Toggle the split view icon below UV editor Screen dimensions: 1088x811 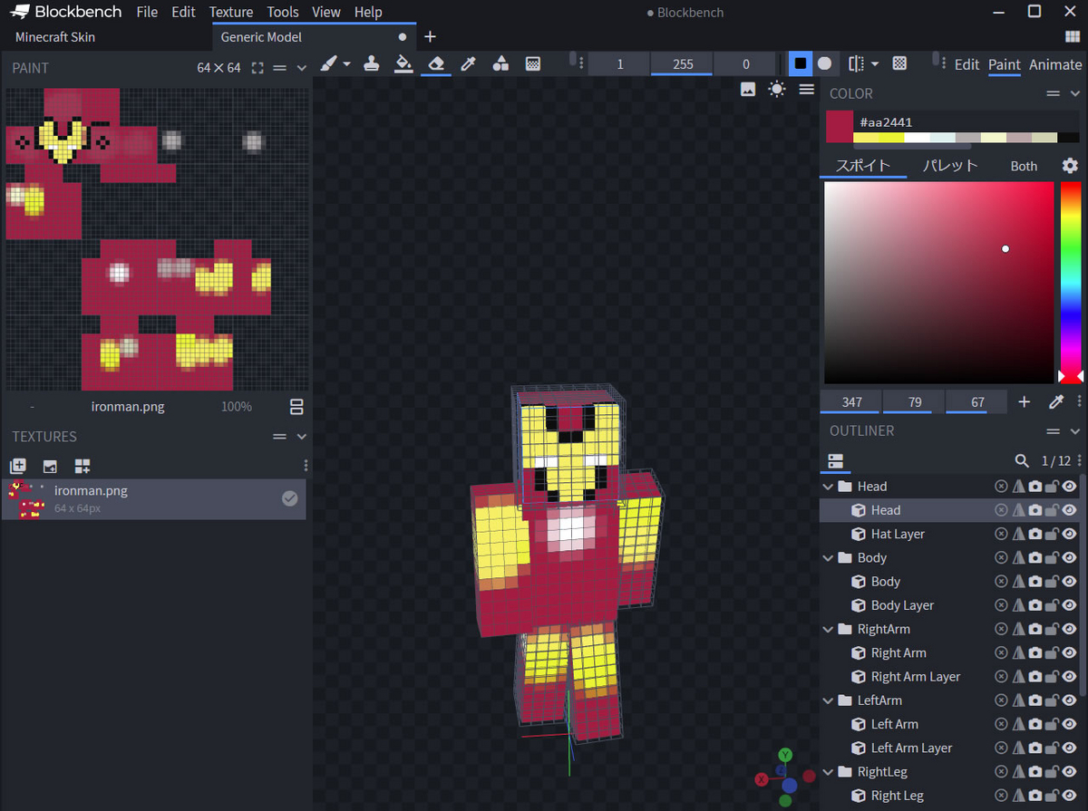pyautogui.click(x=296, y=407)
